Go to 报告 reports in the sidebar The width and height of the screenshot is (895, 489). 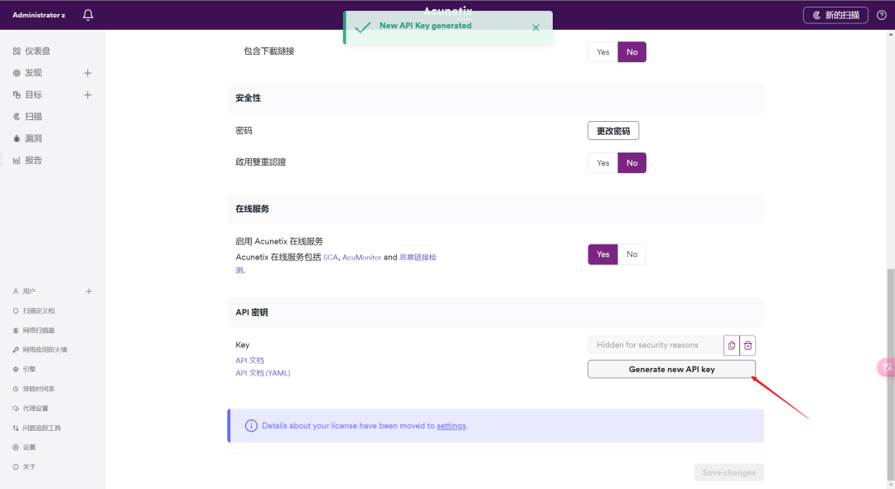click(32, 160)
